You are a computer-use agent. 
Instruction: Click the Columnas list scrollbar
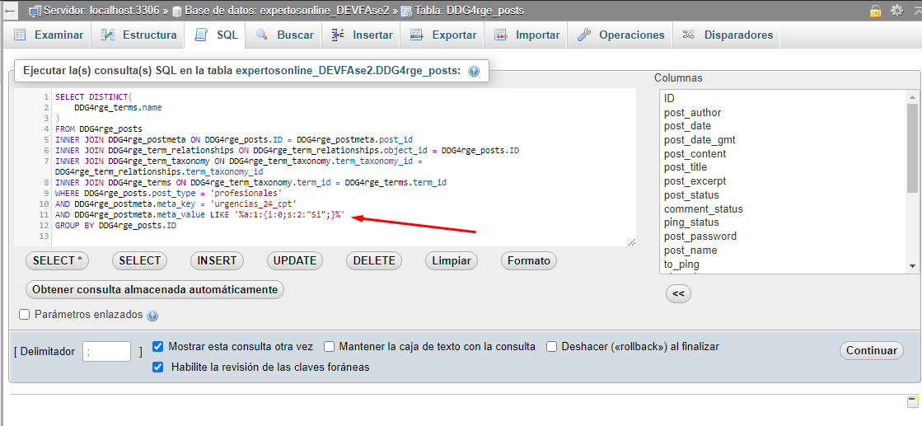[x=912, y=148]
